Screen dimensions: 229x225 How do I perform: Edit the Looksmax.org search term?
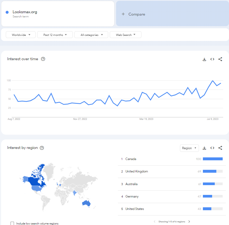(x=58, y=14)
